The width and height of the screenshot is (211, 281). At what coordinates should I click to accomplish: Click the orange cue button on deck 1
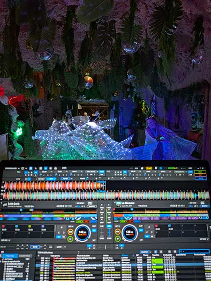click(x=70, y=232)
